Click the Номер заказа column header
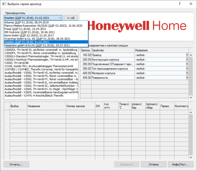Viewport: 197px width, 171px height. [80, 106]
